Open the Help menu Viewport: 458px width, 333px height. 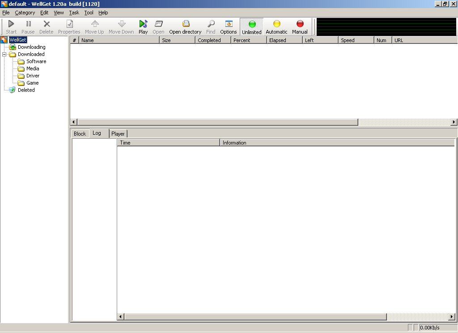click(103, 13)
